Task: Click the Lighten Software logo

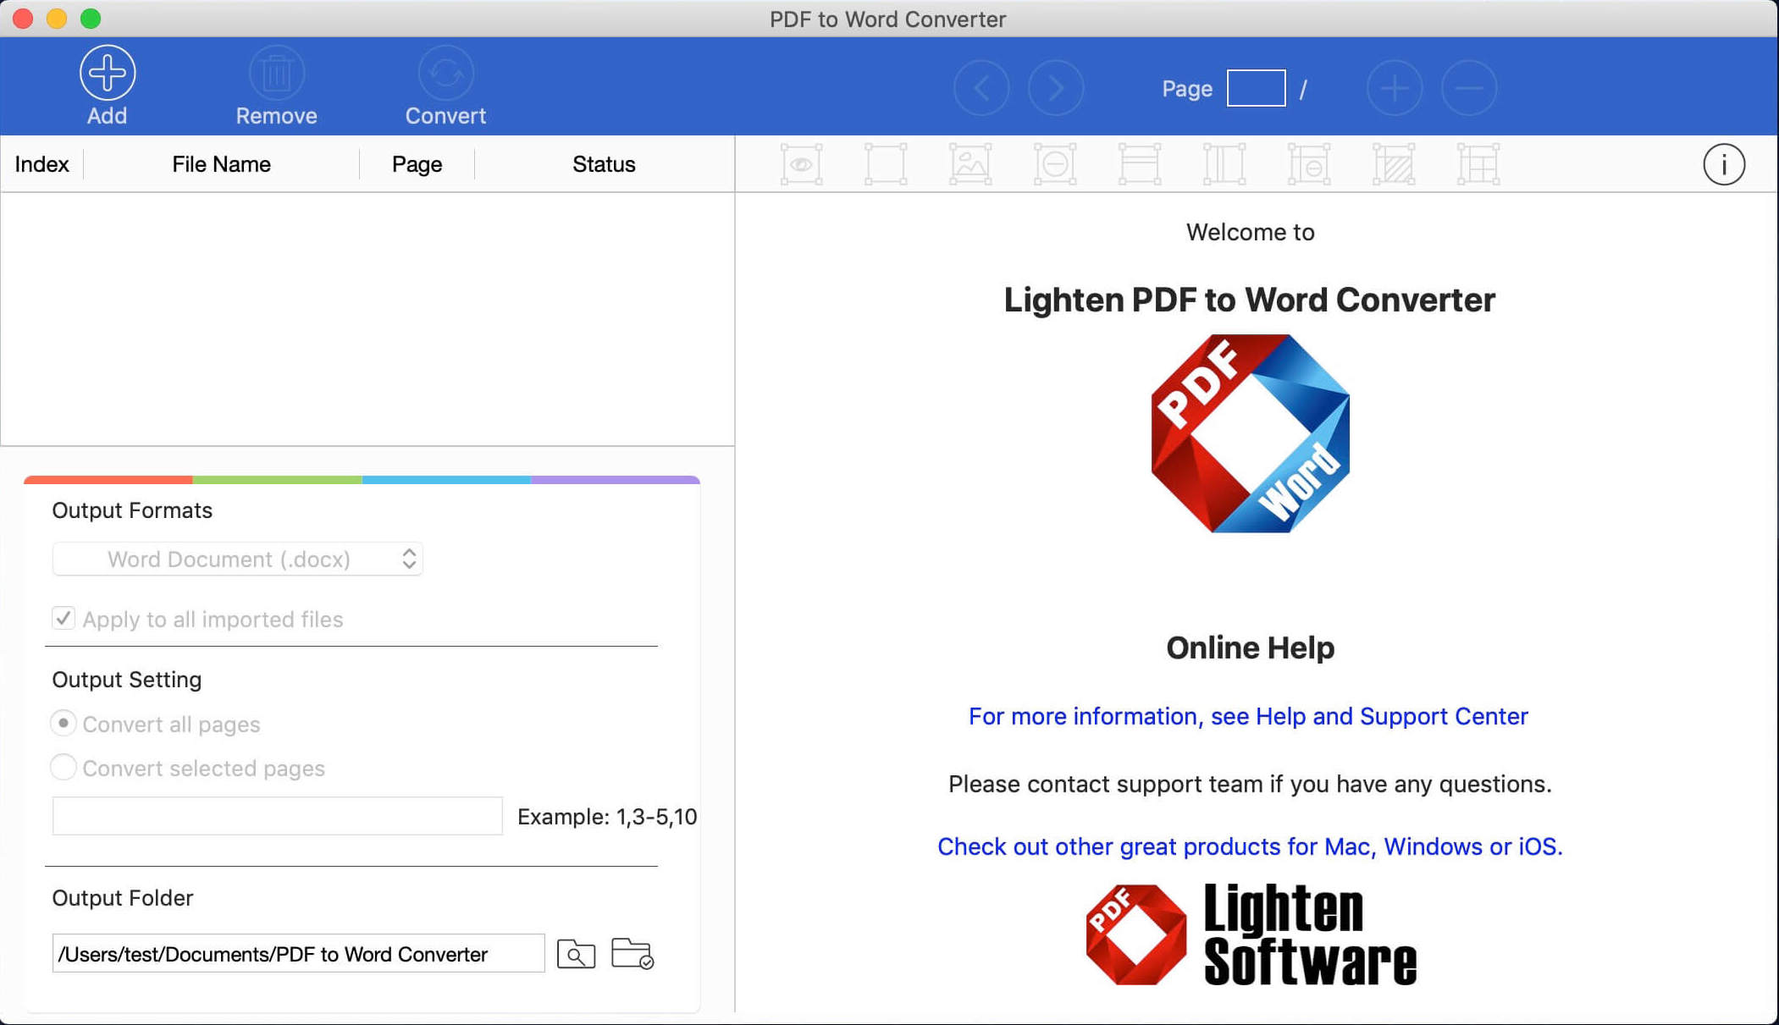Action: coord(1251,934)
